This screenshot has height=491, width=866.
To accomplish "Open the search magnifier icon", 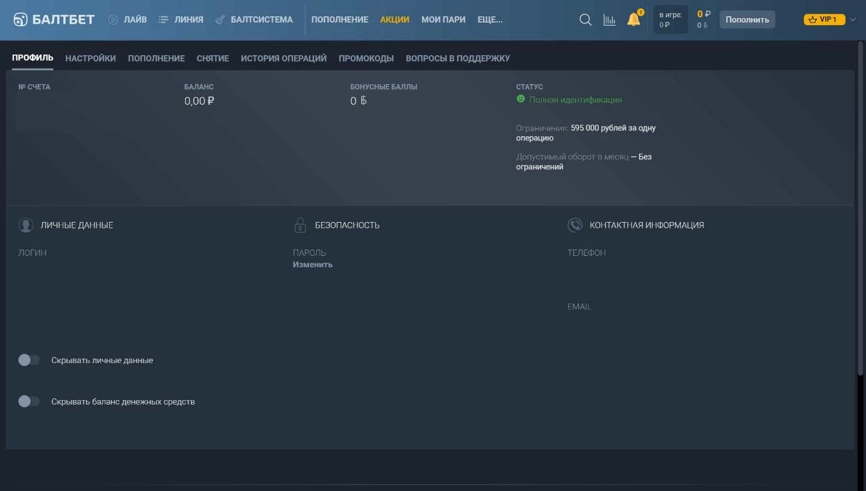I will 585,19.
